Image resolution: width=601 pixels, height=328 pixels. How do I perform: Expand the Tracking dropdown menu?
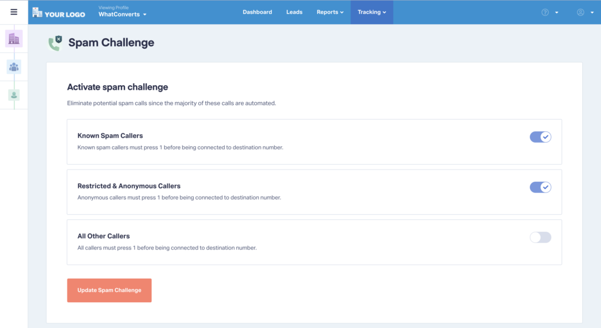pos(372,12)
